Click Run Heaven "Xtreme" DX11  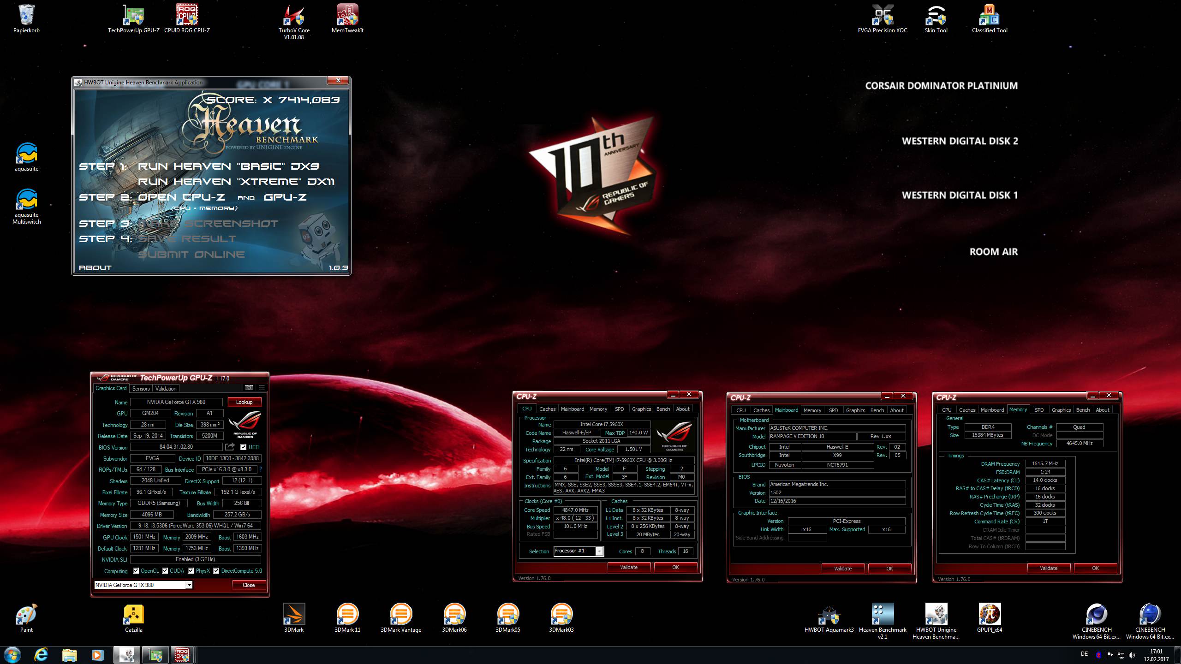(236, 182)
